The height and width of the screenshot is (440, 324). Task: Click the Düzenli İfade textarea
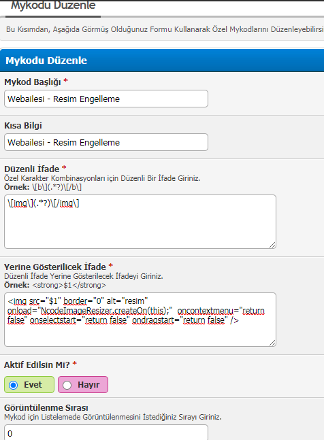coord(140,222)
